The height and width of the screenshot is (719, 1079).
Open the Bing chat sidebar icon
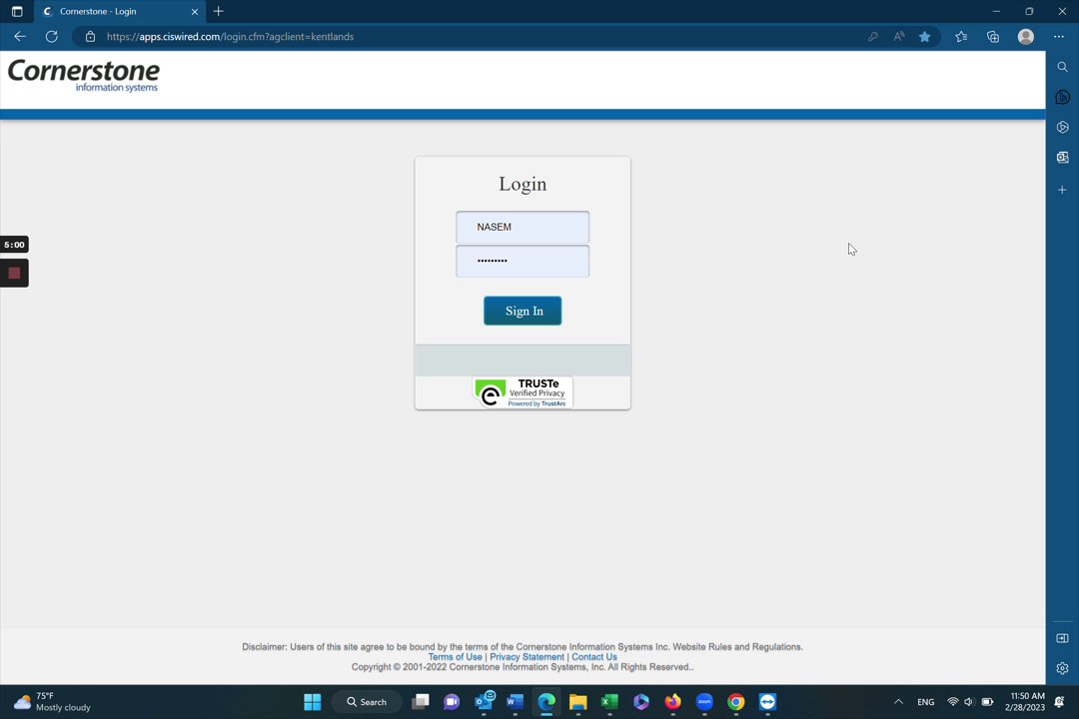[x=1062, y=97]
